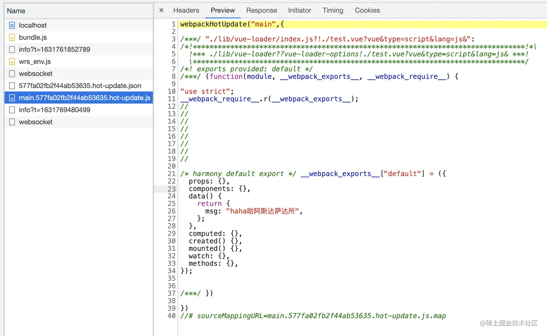Click the function(module, __webpack_exports__ line
The width and height of the screenshot is (547, 336).
(319, 76)
